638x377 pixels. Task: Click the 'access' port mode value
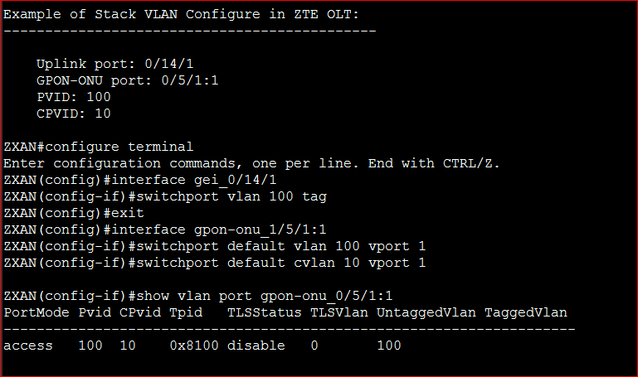pyautogui.click(x=28, y=346)
